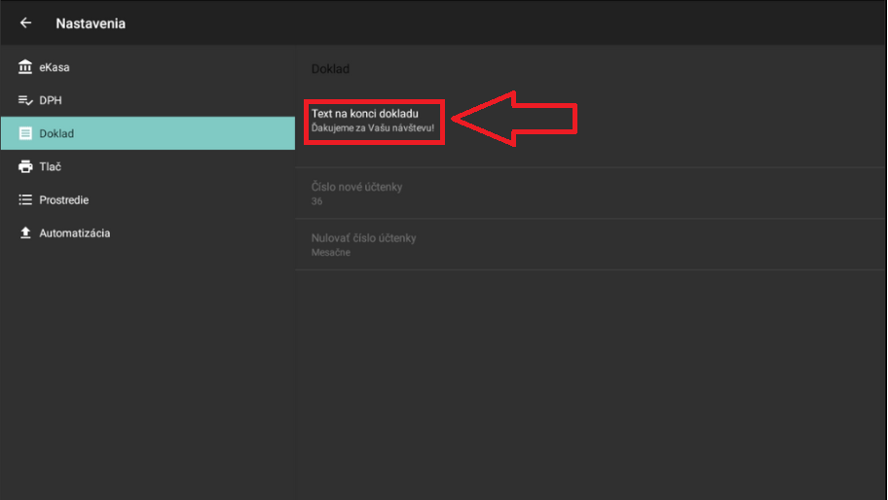Change the Mesačne reset interval value
The width and height of the screenshot is (888, 500).
click(331, 253)
